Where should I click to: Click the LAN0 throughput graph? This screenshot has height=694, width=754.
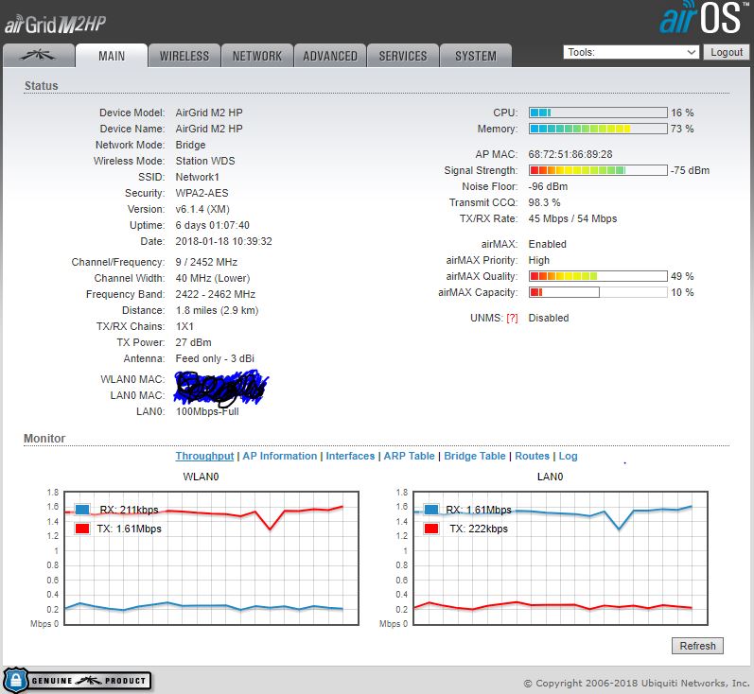pos(561,558)
